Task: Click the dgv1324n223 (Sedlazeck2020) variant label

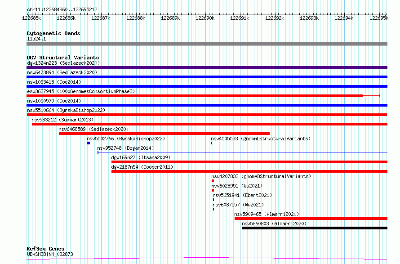Action: [63, 63]
